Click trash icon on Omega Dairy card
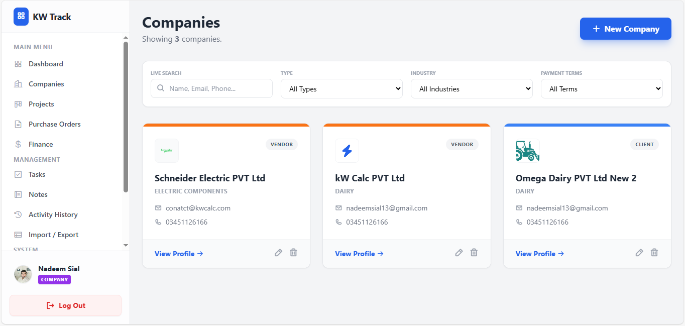Viewport: 685px width, 326px height. coord(654,253)
